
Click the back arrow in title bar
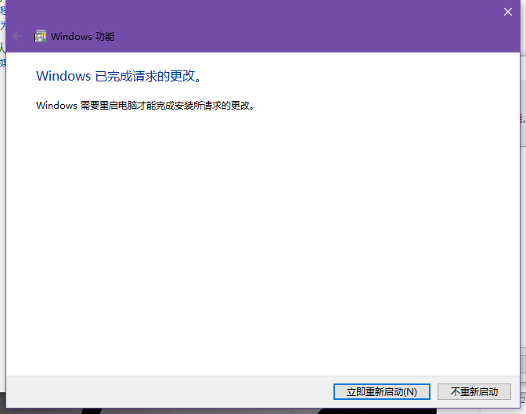[x=17, y=36]
